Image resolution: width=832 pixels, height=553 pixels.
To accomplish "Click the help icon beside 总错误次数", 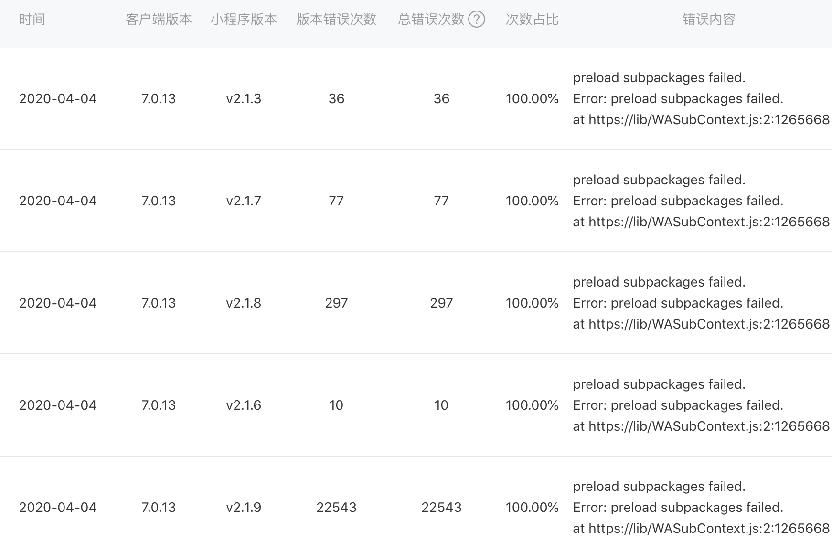I will coord(476,20).
